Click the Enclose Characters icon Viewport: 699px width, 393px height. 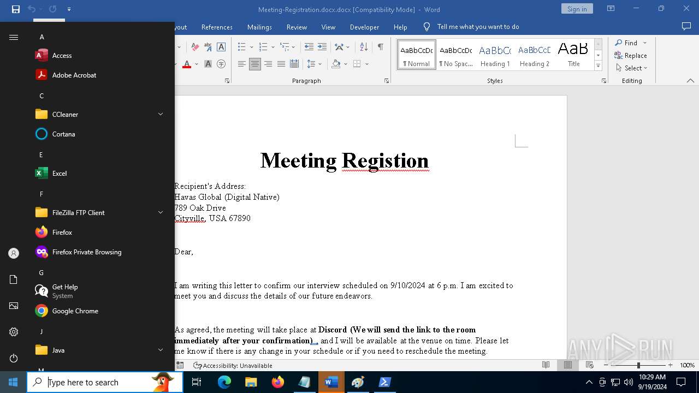click(221, 64)
